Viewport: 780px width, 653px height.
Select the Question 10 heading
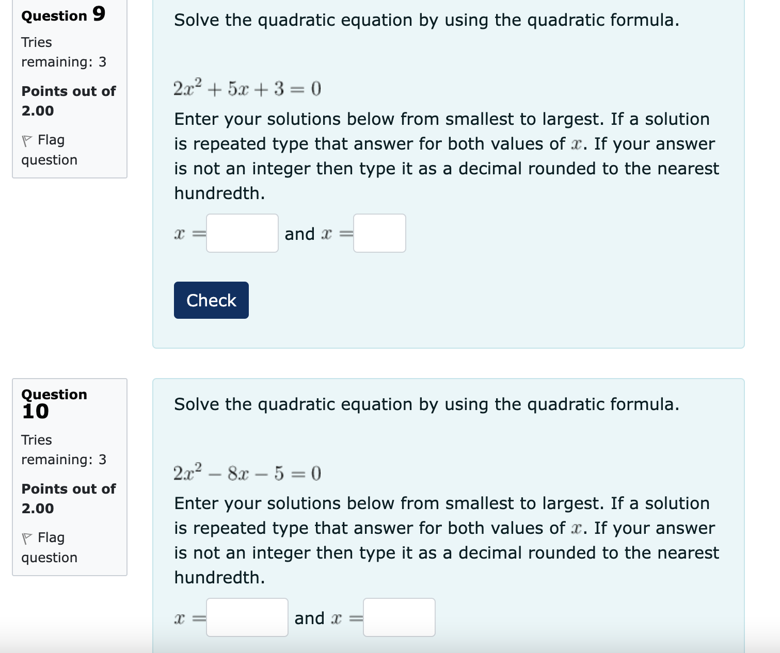click(54, 403)
